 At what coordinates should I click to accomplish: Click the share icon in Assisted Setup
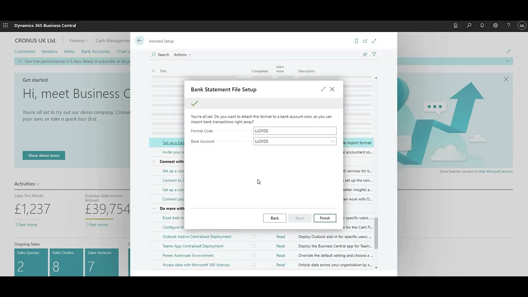tap(365, 54)
